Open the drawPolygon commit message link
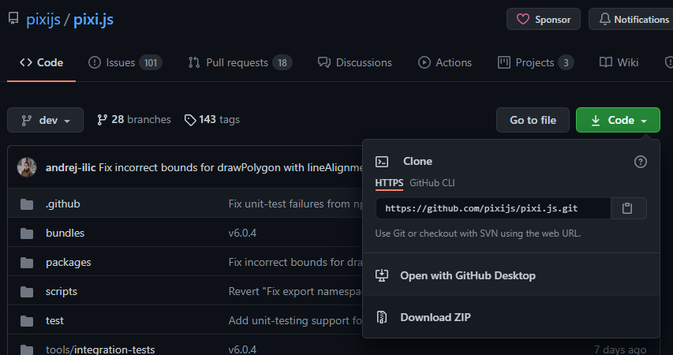Viewport: 673px width, 355px height. [231, 167]
